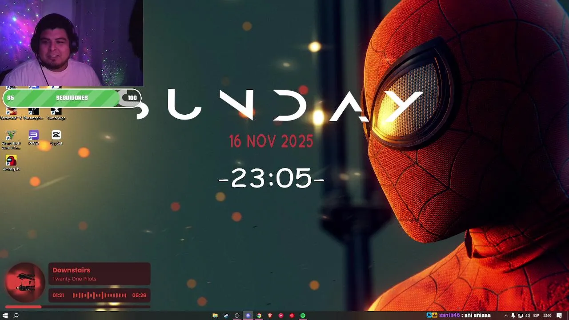Open the Battlefield 6 desktop shortcut
569x320 pixels.
click(11, 114)
